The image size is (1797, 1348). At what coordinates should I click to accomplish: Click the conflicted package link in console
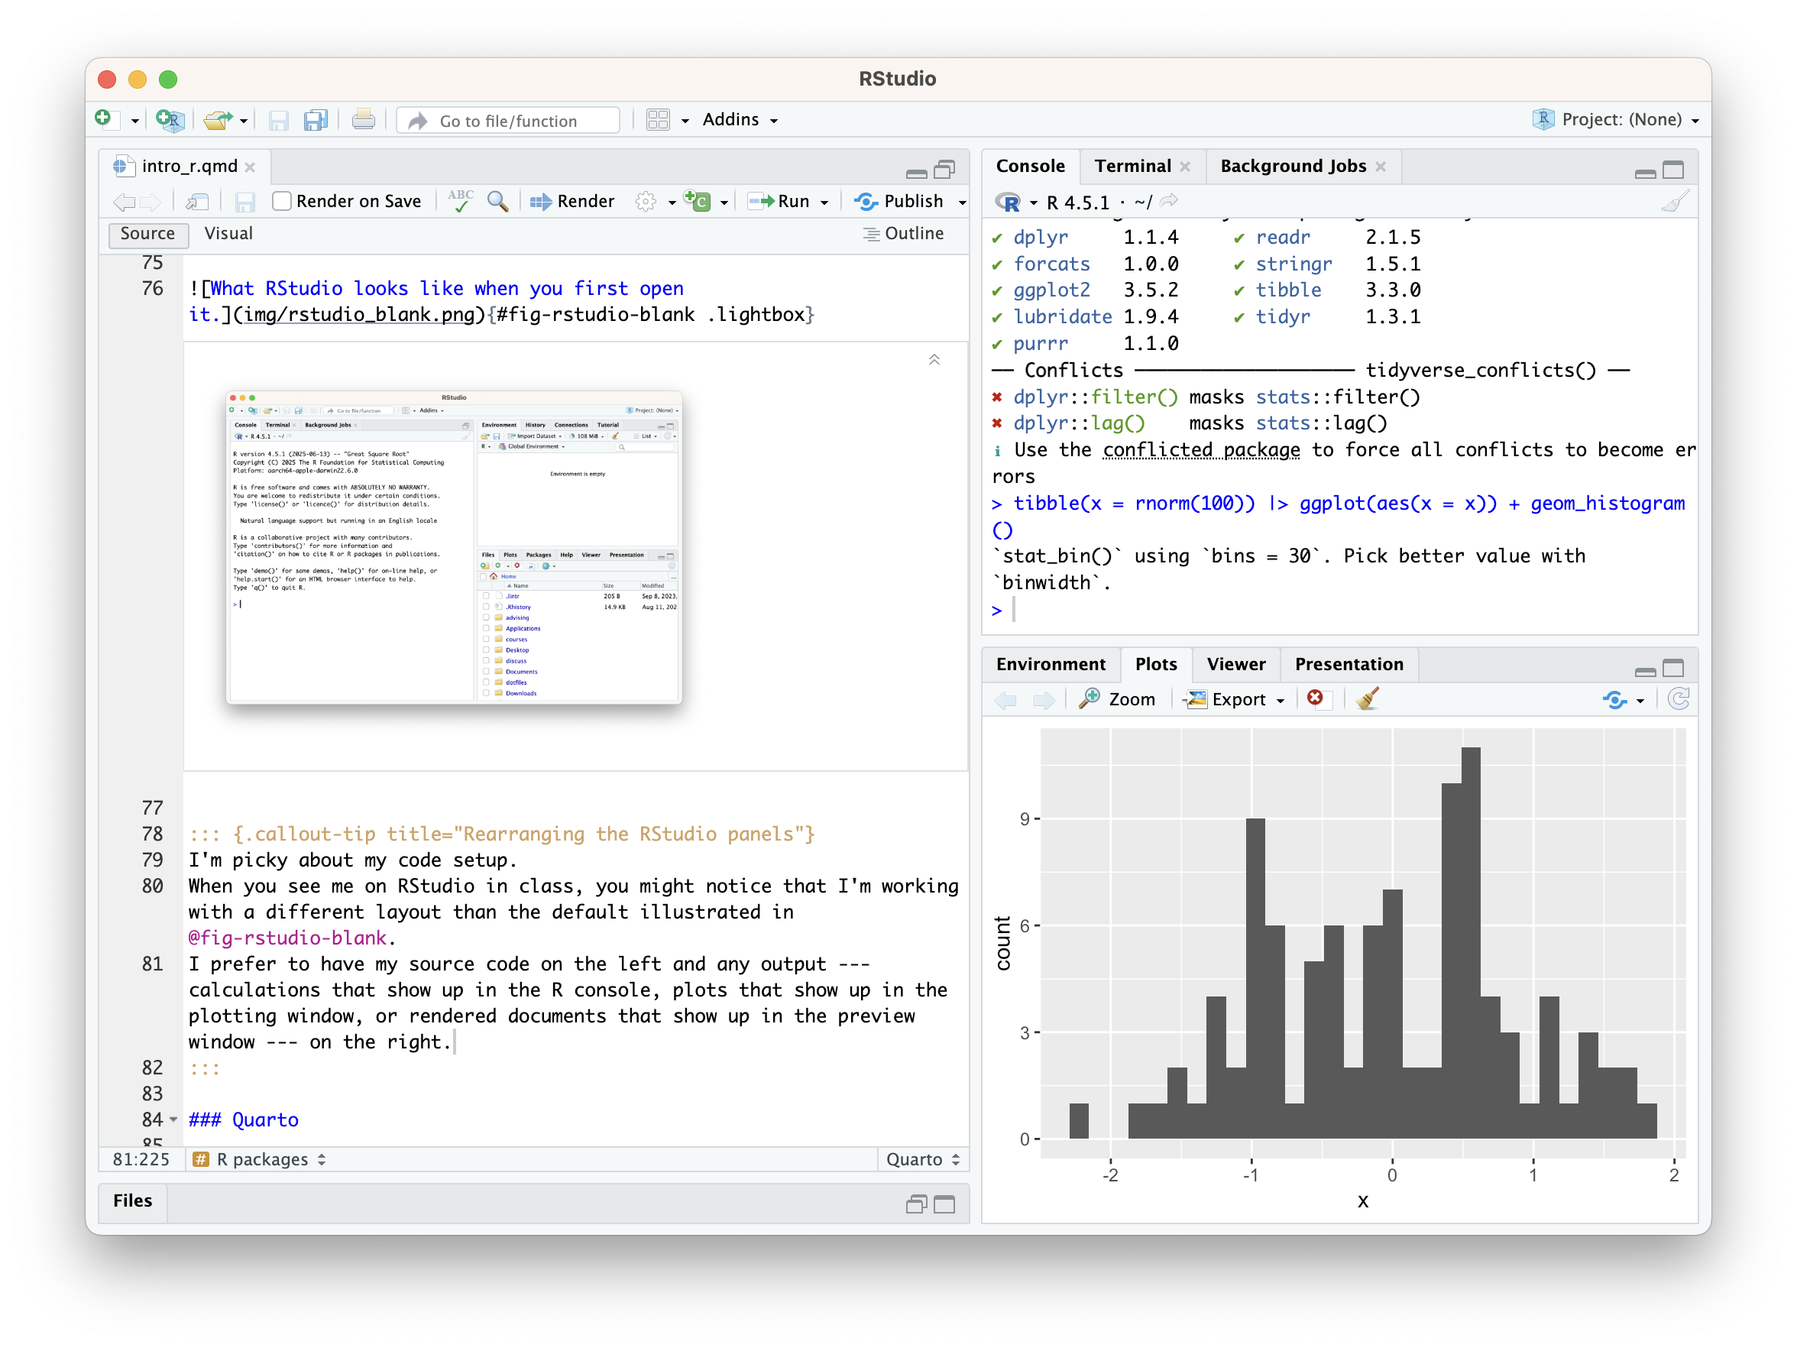click(x=1201, y=450)
